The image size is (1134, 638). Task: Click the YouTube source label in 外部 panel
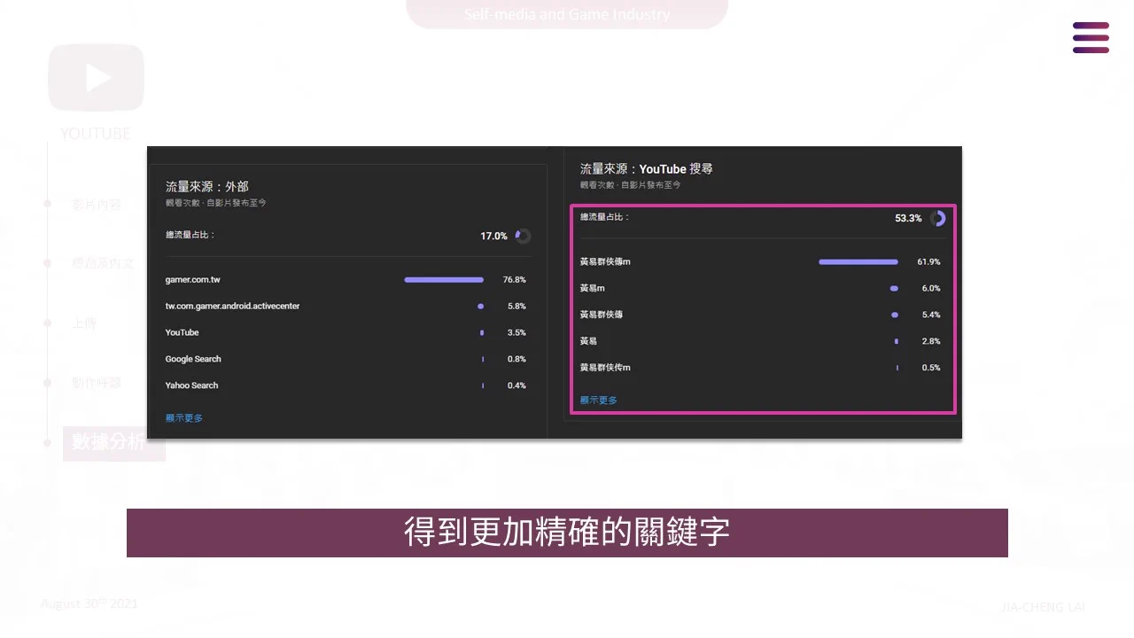point(182,332)
